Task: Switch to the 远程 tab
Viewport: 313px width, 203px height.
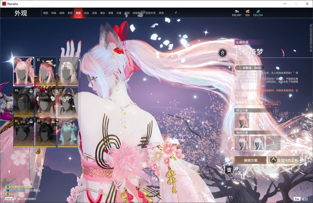Action: (95, 13)
